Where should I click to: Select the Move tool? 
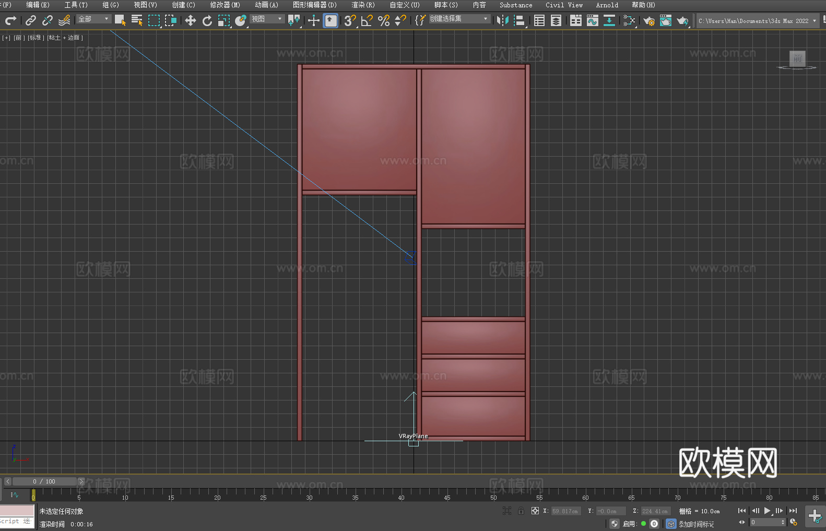point(191,20)
